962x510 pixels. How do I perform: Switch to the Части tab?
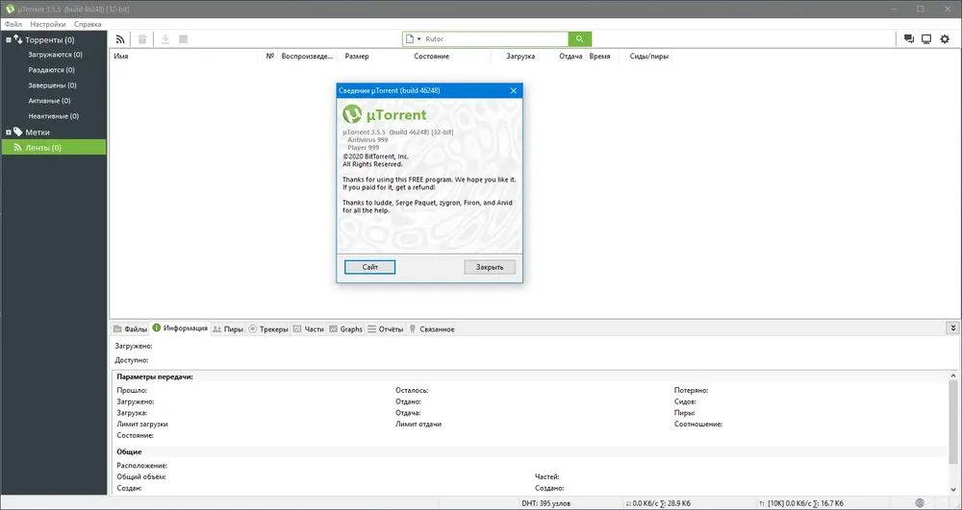click(308, 328)
